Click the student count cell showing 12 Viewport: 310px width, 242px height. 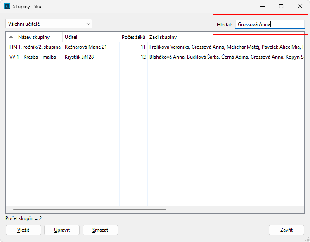click(x=143, y=57)
